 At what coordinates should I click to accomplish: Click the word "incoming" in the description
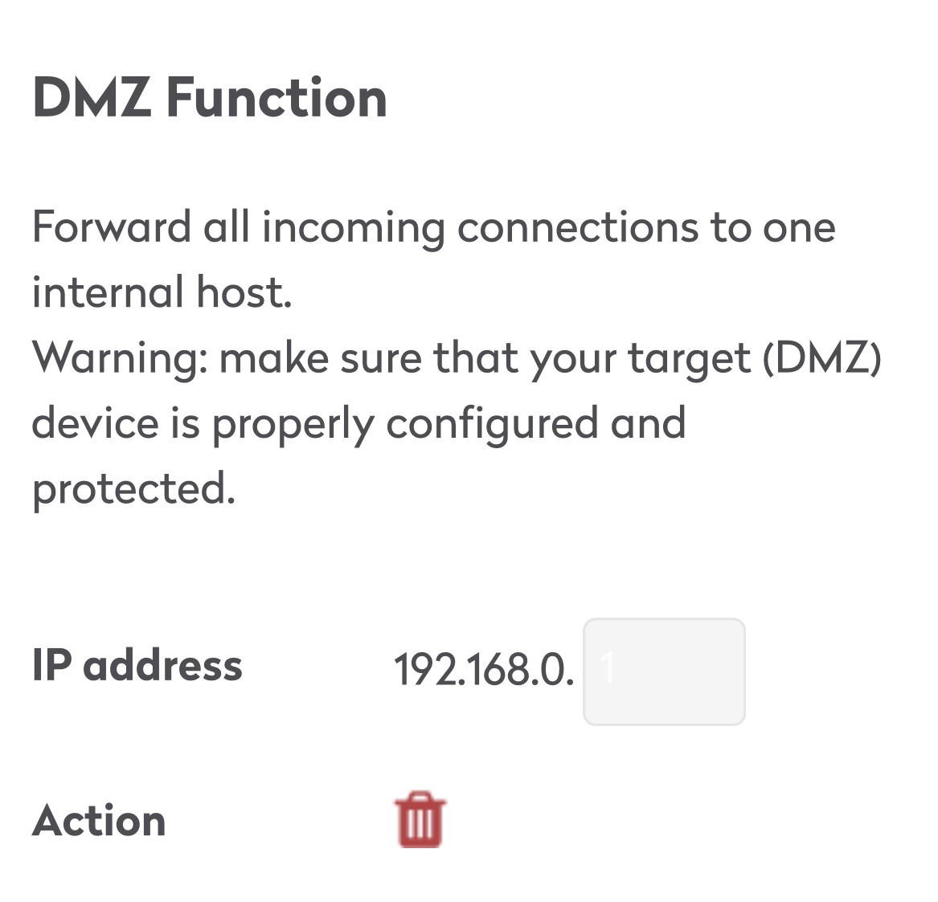(x=353, y=229)
